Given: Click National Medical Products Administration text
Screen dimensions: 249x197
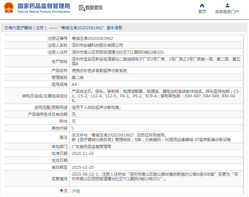Looking at the screenshot, I should point(44,12).
